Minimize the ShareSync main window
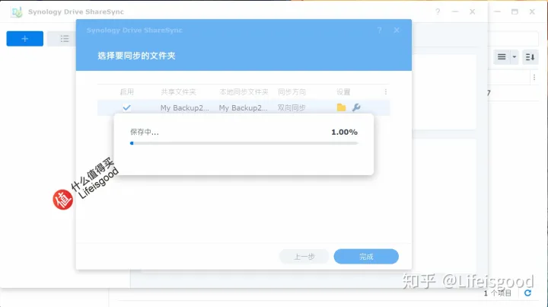 point(455,12)
